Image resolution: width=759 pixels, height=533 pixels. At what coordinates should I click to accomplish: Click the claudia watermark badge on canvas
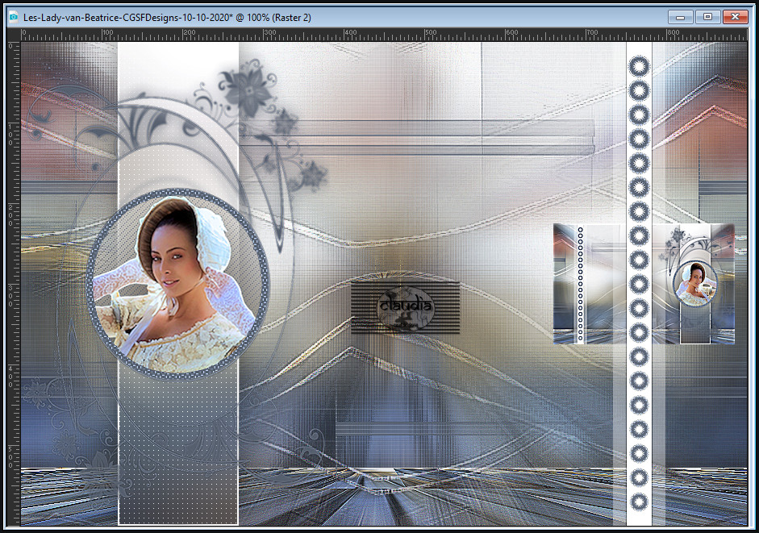tap(405, 307)
